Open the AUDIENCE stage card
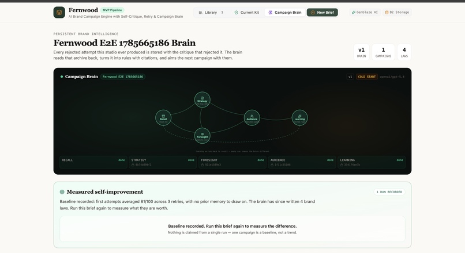 coord(302,162)
